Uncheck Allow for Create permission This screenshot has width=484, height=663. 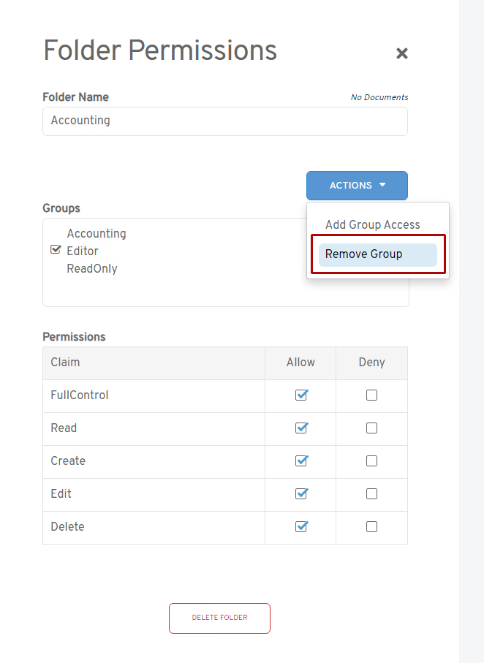[x=300, y=461]
